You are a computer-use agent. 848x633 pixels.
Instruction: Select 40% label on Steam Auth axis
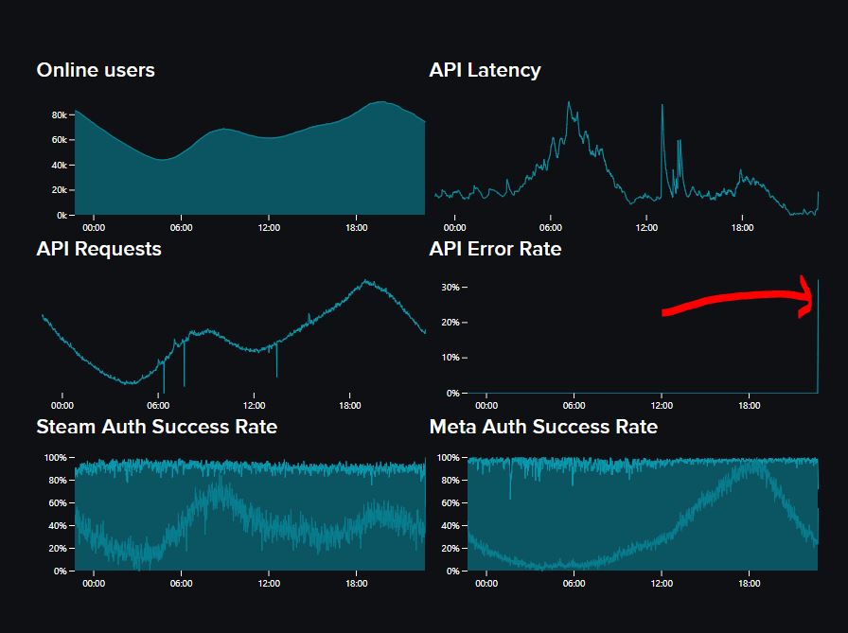(x=58, y=526)
